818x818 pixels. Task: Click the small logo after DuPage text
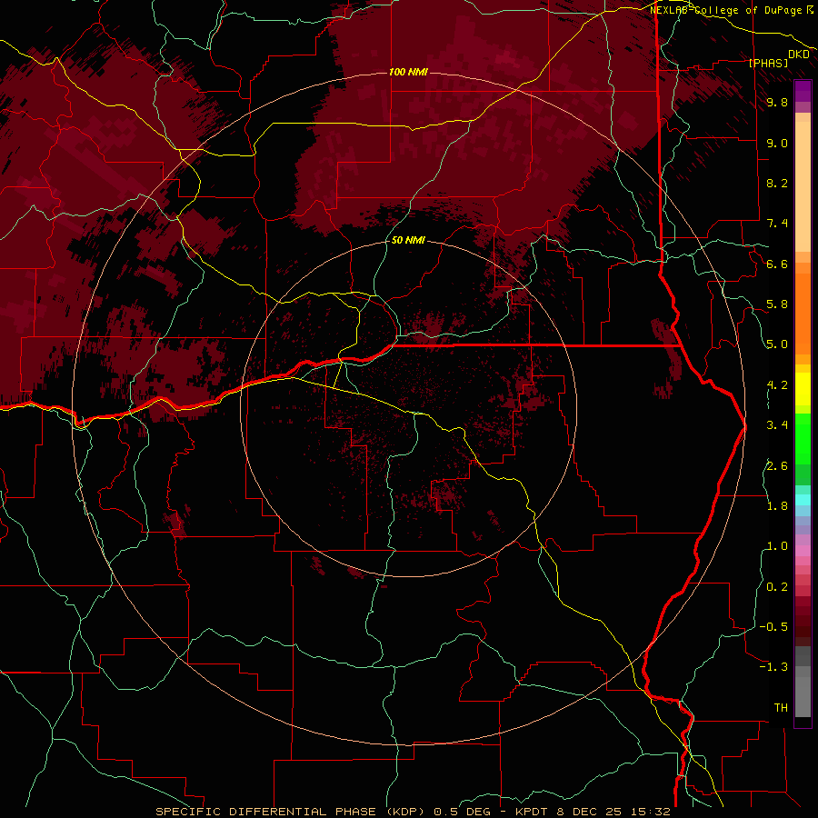point(810,9)
